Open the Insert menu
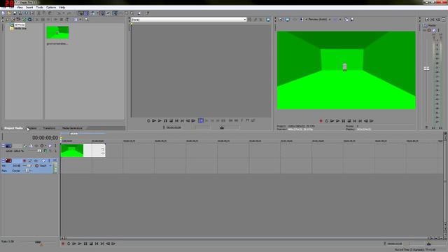The height and width of the screenshot is (252, 448). point(29,8)
